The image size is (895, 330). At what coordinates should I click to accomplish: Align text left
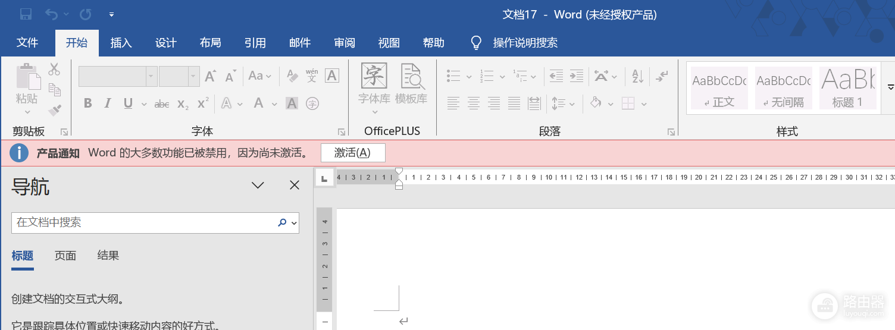[x=453, y=103]
